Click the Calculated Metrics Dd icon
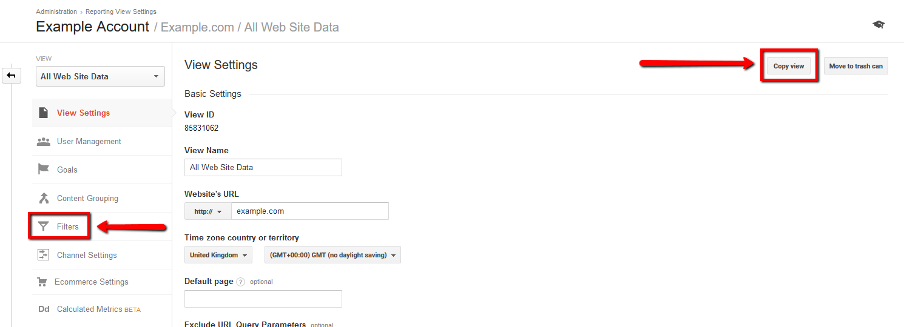904x327 pixels. (44, 309)
